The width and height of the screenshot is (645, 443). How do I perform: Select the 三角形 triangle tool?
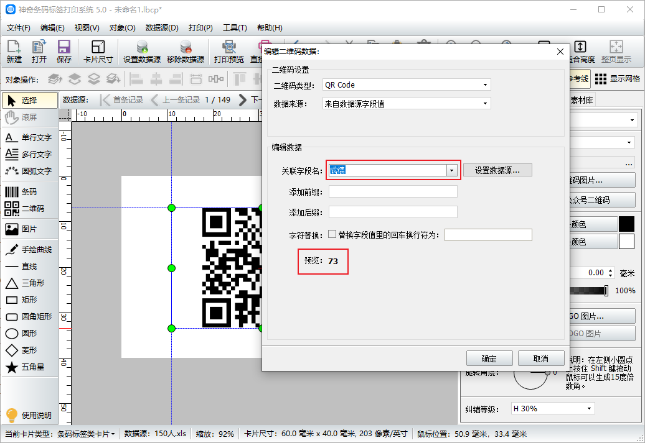coord(30,283)
